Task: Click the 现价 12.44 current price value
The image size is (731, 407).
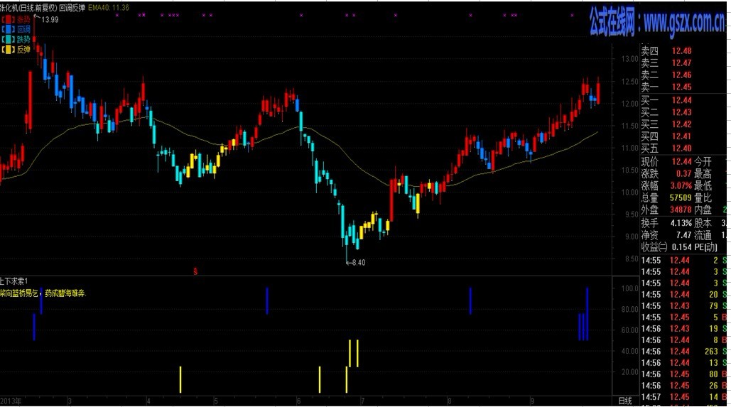Action: click(681, 162)
